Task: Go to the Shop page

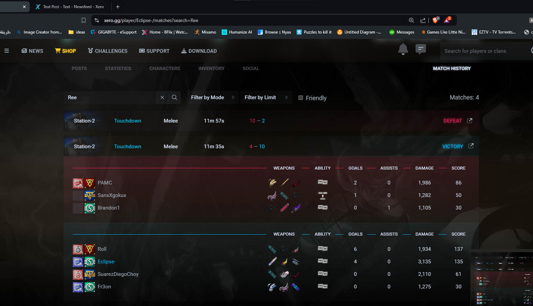Action: 66,51
